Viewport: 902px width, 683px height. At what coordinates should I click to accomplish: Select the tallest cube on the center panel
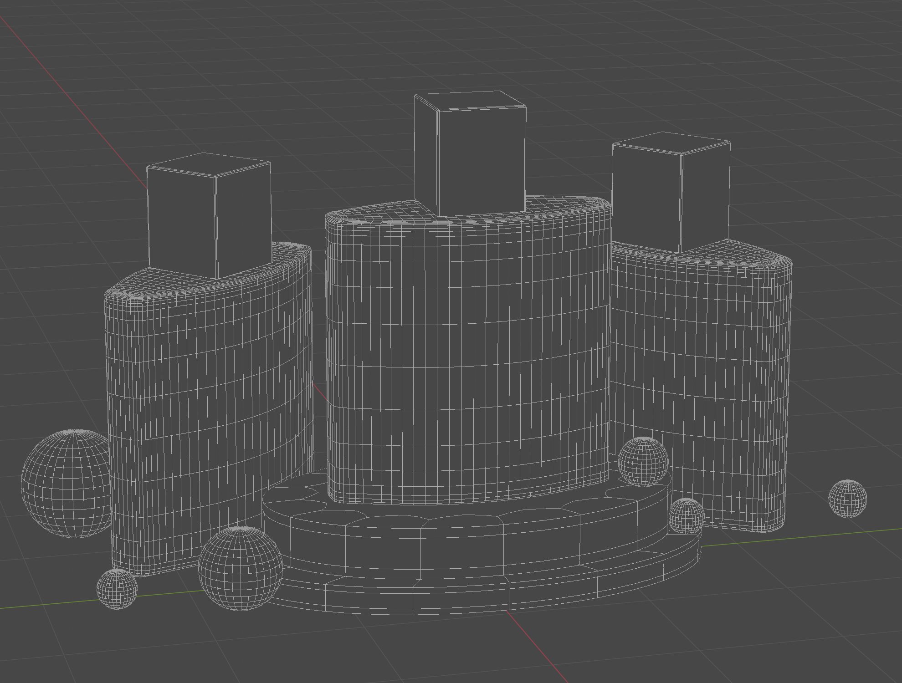point(470,153)
